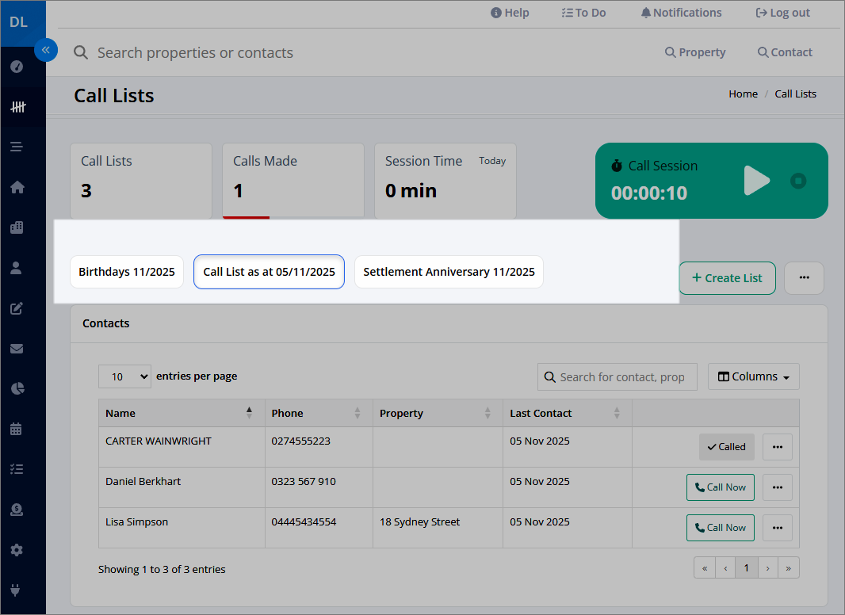
Task: Sort table by Name column
Action: click(x=182, y=414)
